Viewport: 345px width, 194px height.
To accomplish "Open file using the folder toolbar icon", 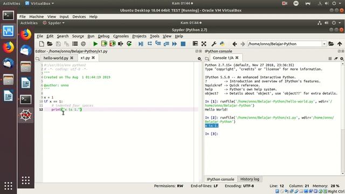I will coord(50,44).
